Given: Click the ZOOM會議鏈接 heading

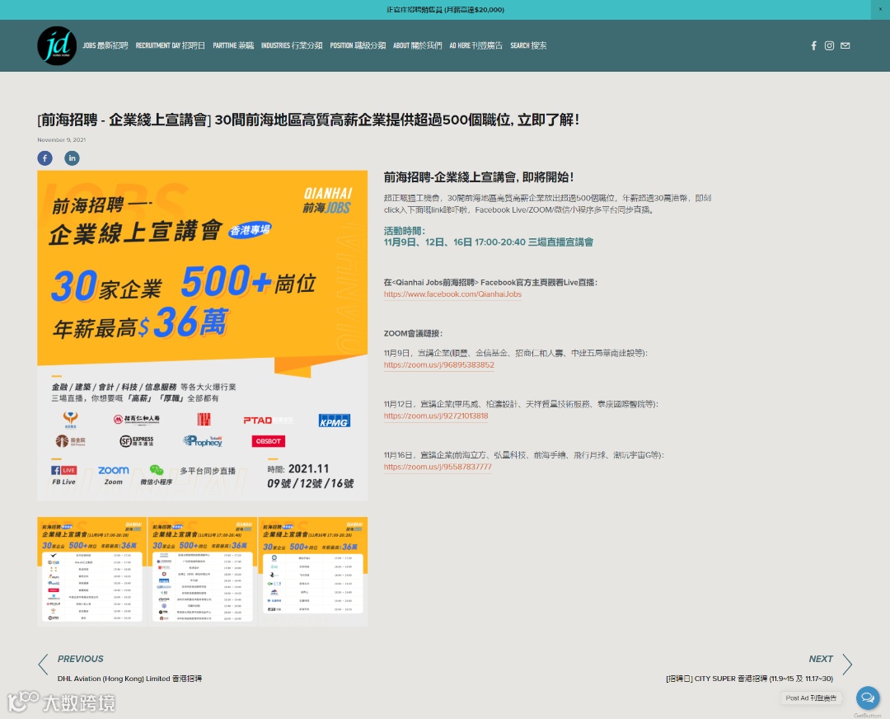Looking at the screenshot, I should (x=413, y=333).
